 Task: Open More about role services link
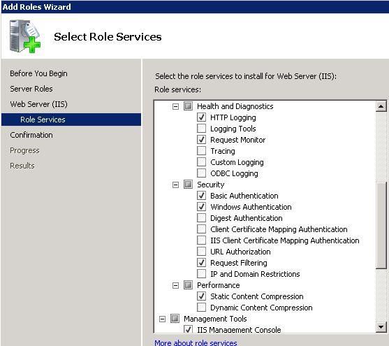196,343
